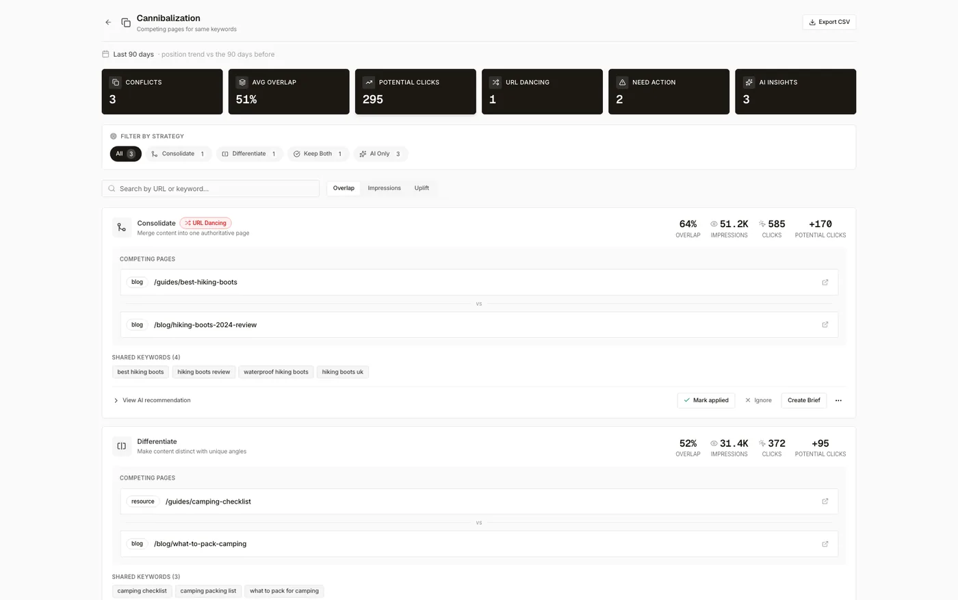
Task: Export data with Export CSV button
Action: [829, 22]
